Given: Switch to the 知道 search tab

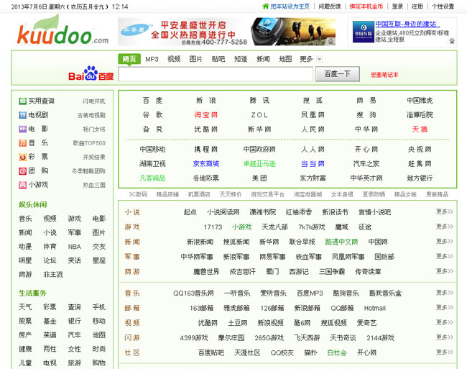Looking at the screenshot, I should (x=241, y=59).
